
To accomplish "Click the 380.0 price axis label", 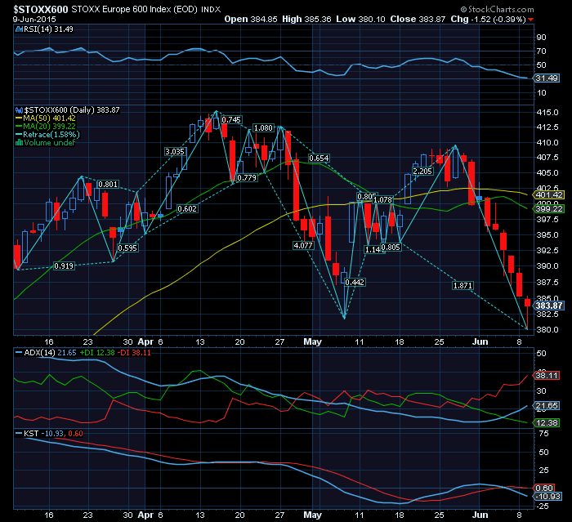I will [547, 329].
